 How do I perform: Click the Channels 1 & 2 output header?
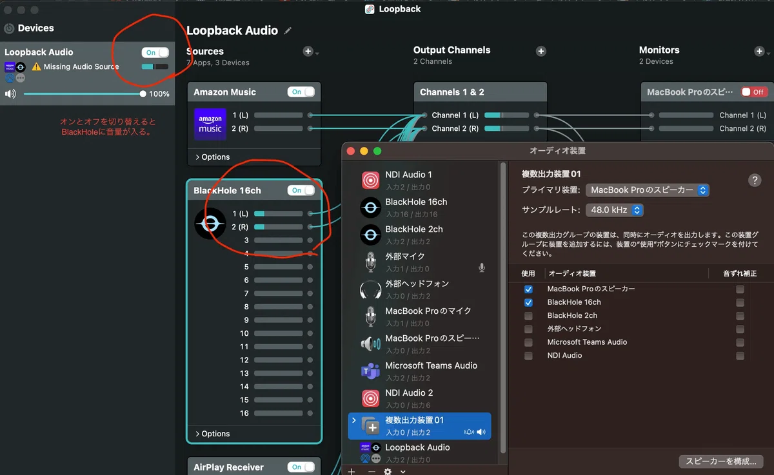(x=480, y=92)
